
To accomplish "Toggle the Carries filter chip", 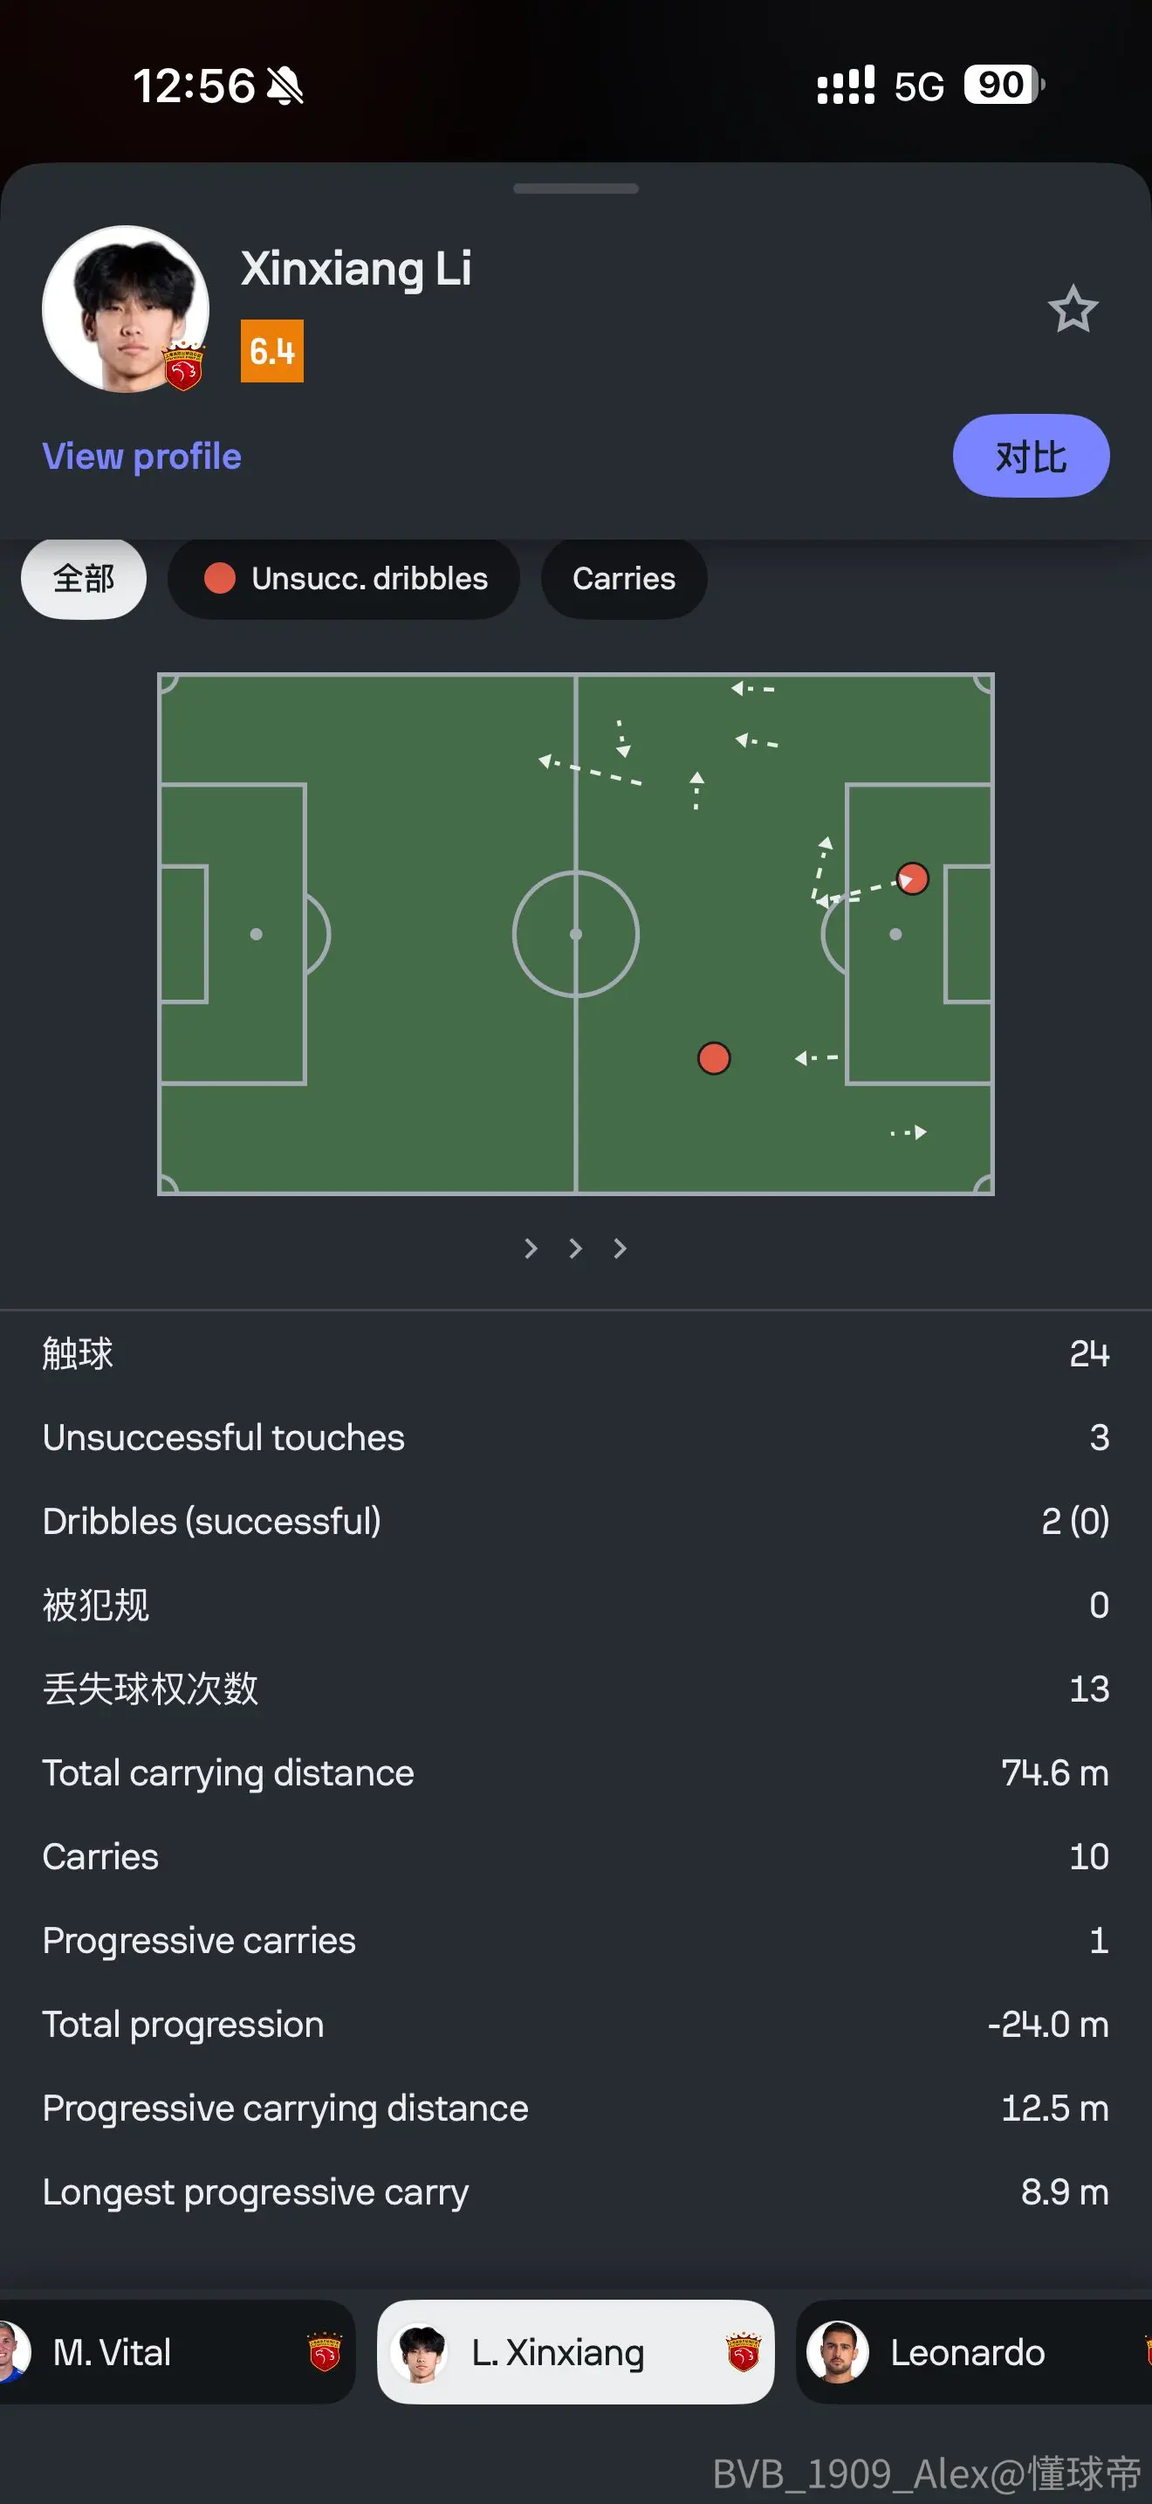I will (624, 578).
